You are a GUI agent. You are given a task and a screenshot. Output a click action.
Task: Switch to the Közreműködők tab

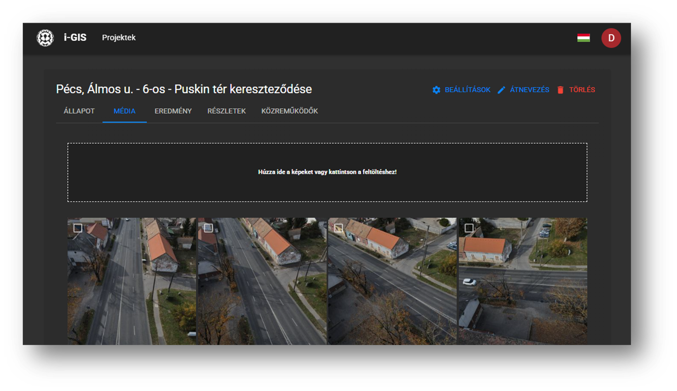click(289, 111)
